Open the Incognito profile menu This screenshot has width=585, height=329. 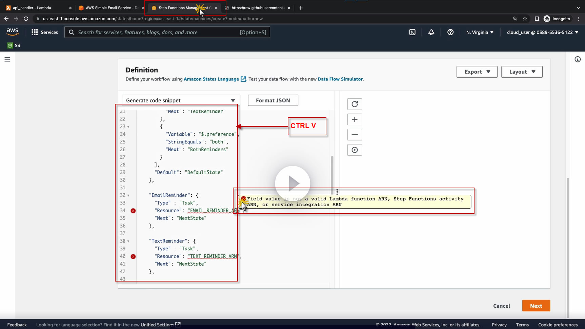click(557, 19)
